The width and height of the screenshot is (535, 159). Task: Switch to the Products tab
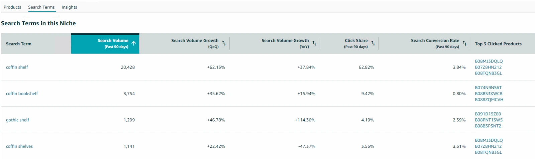(12, 7)
